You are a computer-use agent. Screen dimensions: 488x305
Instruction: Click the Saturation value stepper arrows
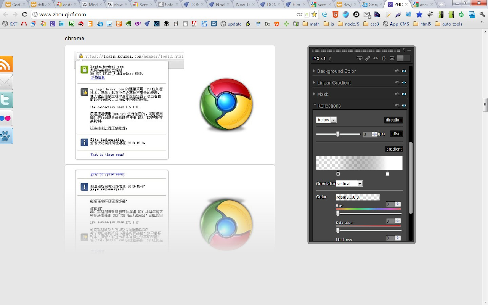click(x=398, y=221)
